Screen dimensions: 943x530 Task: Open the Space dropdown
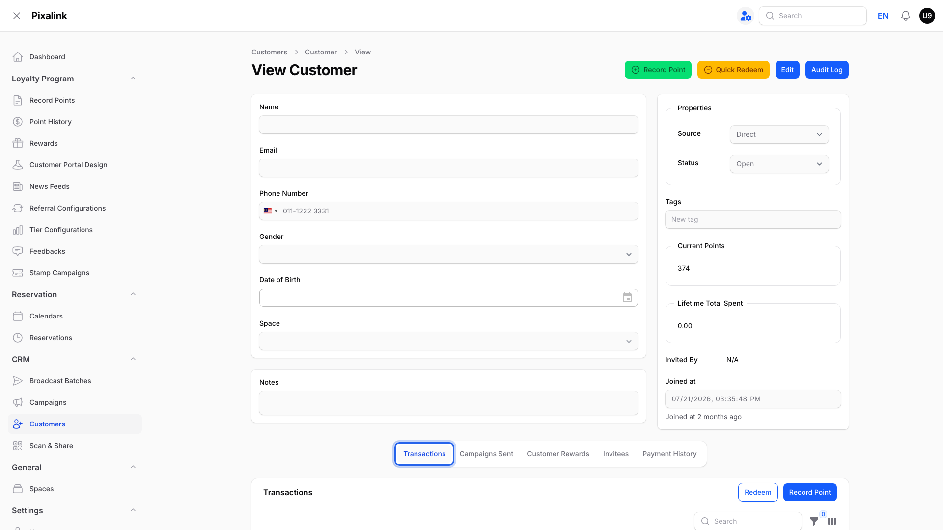(x=448, y=341)
